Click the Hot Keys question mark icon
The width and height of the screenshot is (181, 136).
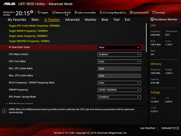click(154, 12)
